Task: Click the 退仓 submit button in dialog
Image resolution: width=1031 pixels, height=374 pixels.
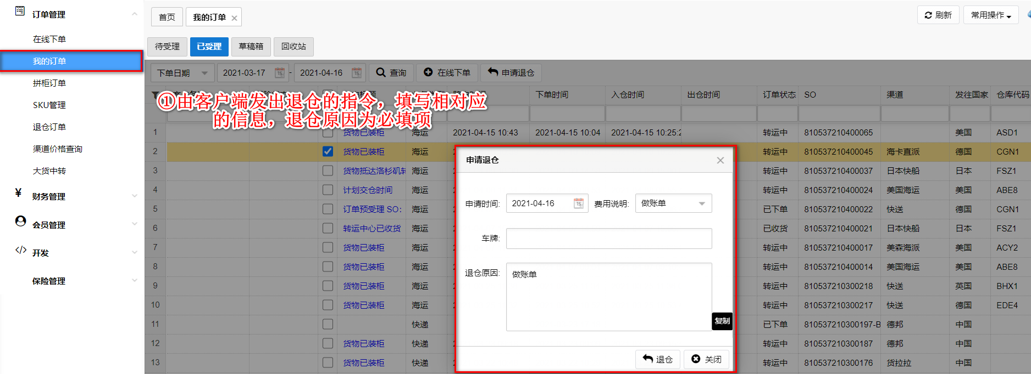Action: click(x=658, y=359)
